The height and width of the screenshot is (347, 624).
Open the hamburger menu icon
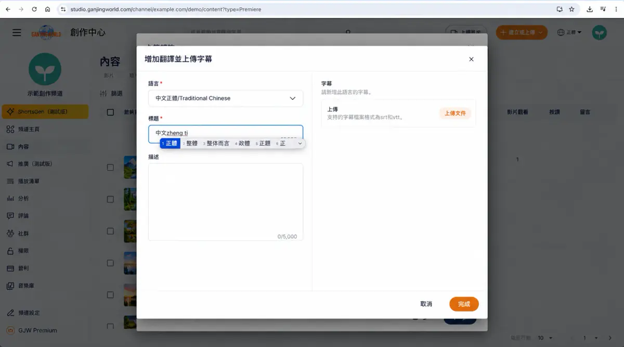(x=17, y=32)
